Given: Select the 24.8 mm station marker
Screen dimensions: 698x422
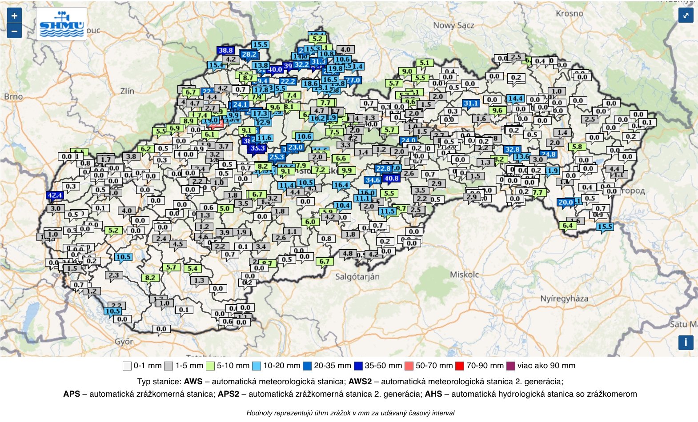Looking at the screenshot, I should pyautogui.click(x=548, y=154).
